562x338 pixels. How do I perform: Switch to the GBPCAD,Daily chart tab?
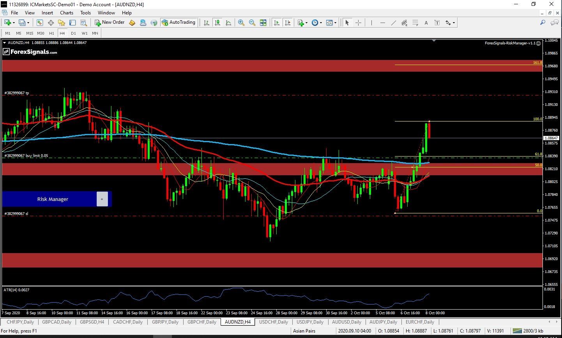coord(57,322)
